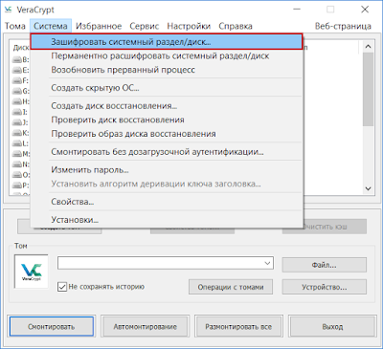Click the Устройство... button
Viewport: 383px width, 349px height.
(325, 287)
